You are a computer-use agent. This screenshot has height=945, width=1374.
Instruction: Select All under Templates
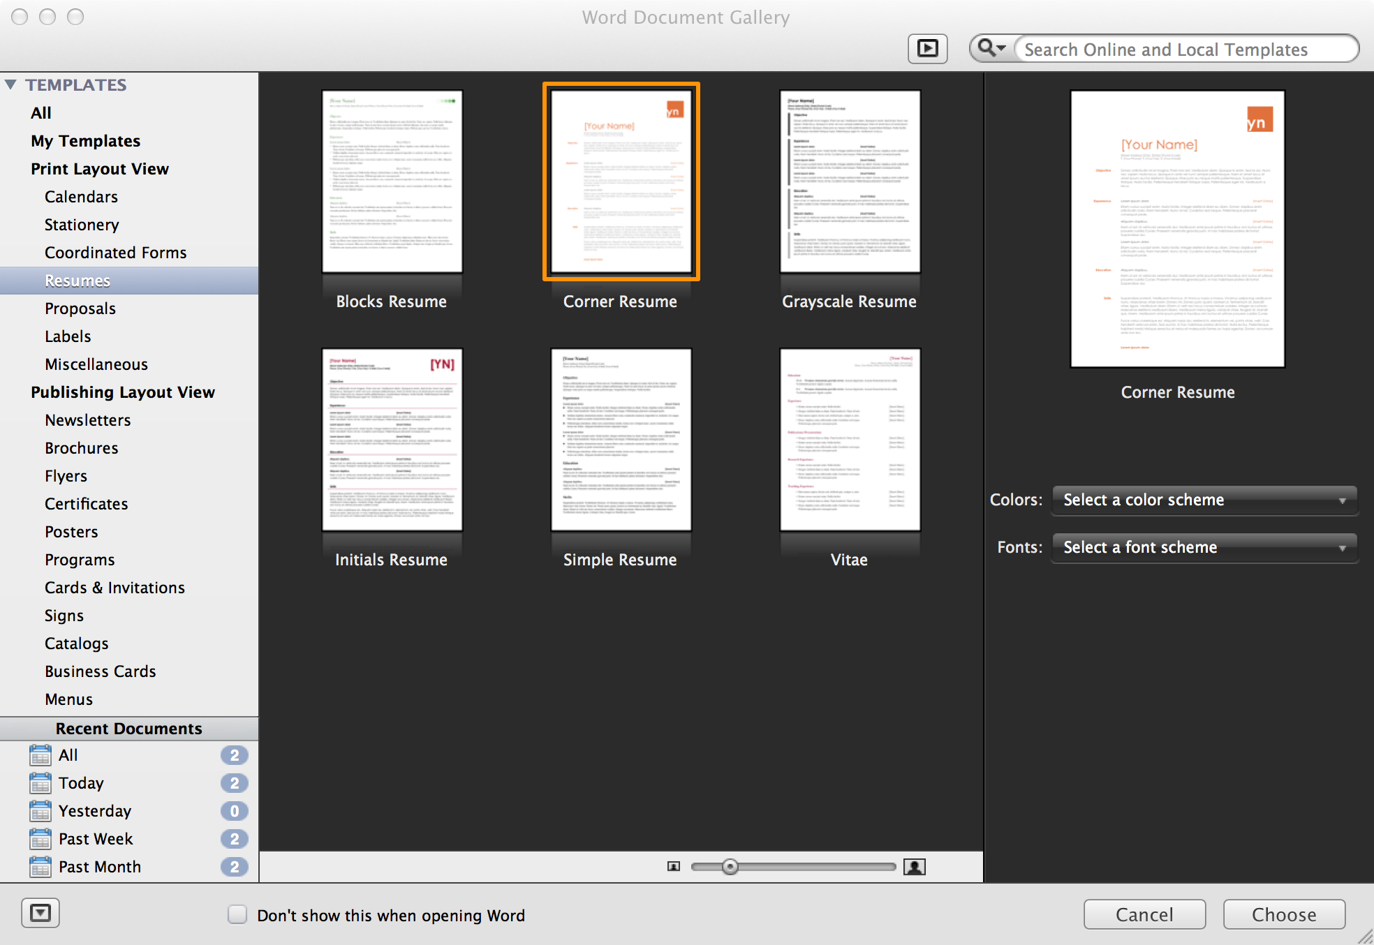(x=41, y=113)
